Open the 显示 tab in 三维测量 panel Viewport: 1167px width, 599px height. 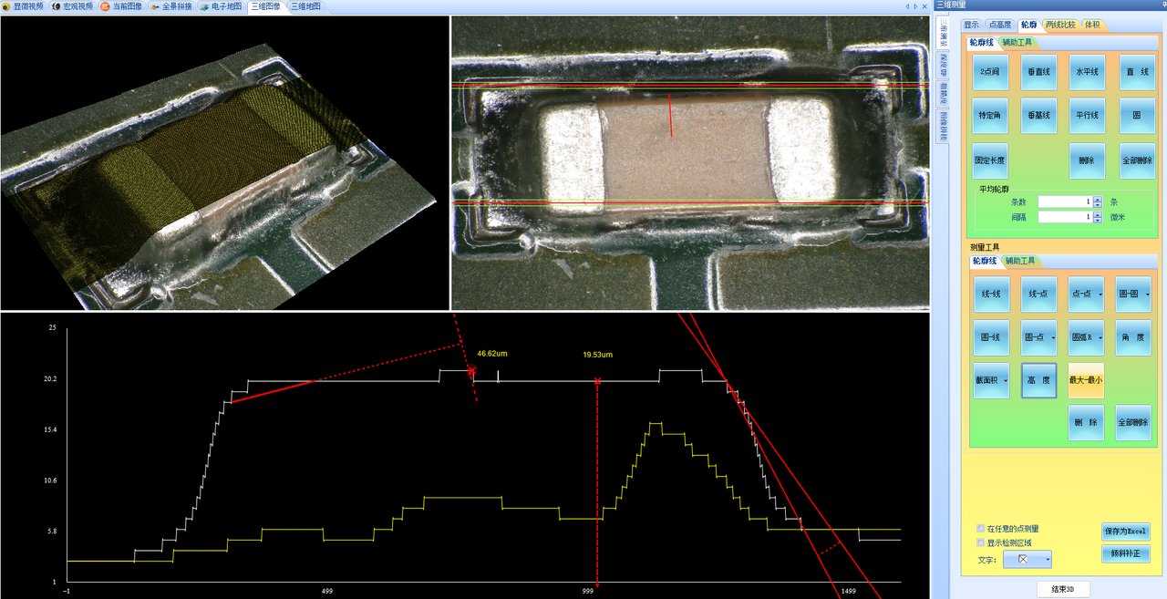tap(971, 25)
